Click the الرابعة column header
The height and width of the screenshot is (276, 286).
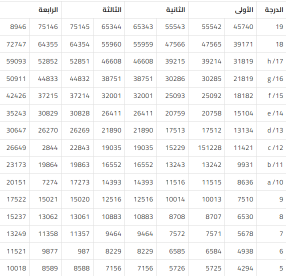tap(48, 9)
